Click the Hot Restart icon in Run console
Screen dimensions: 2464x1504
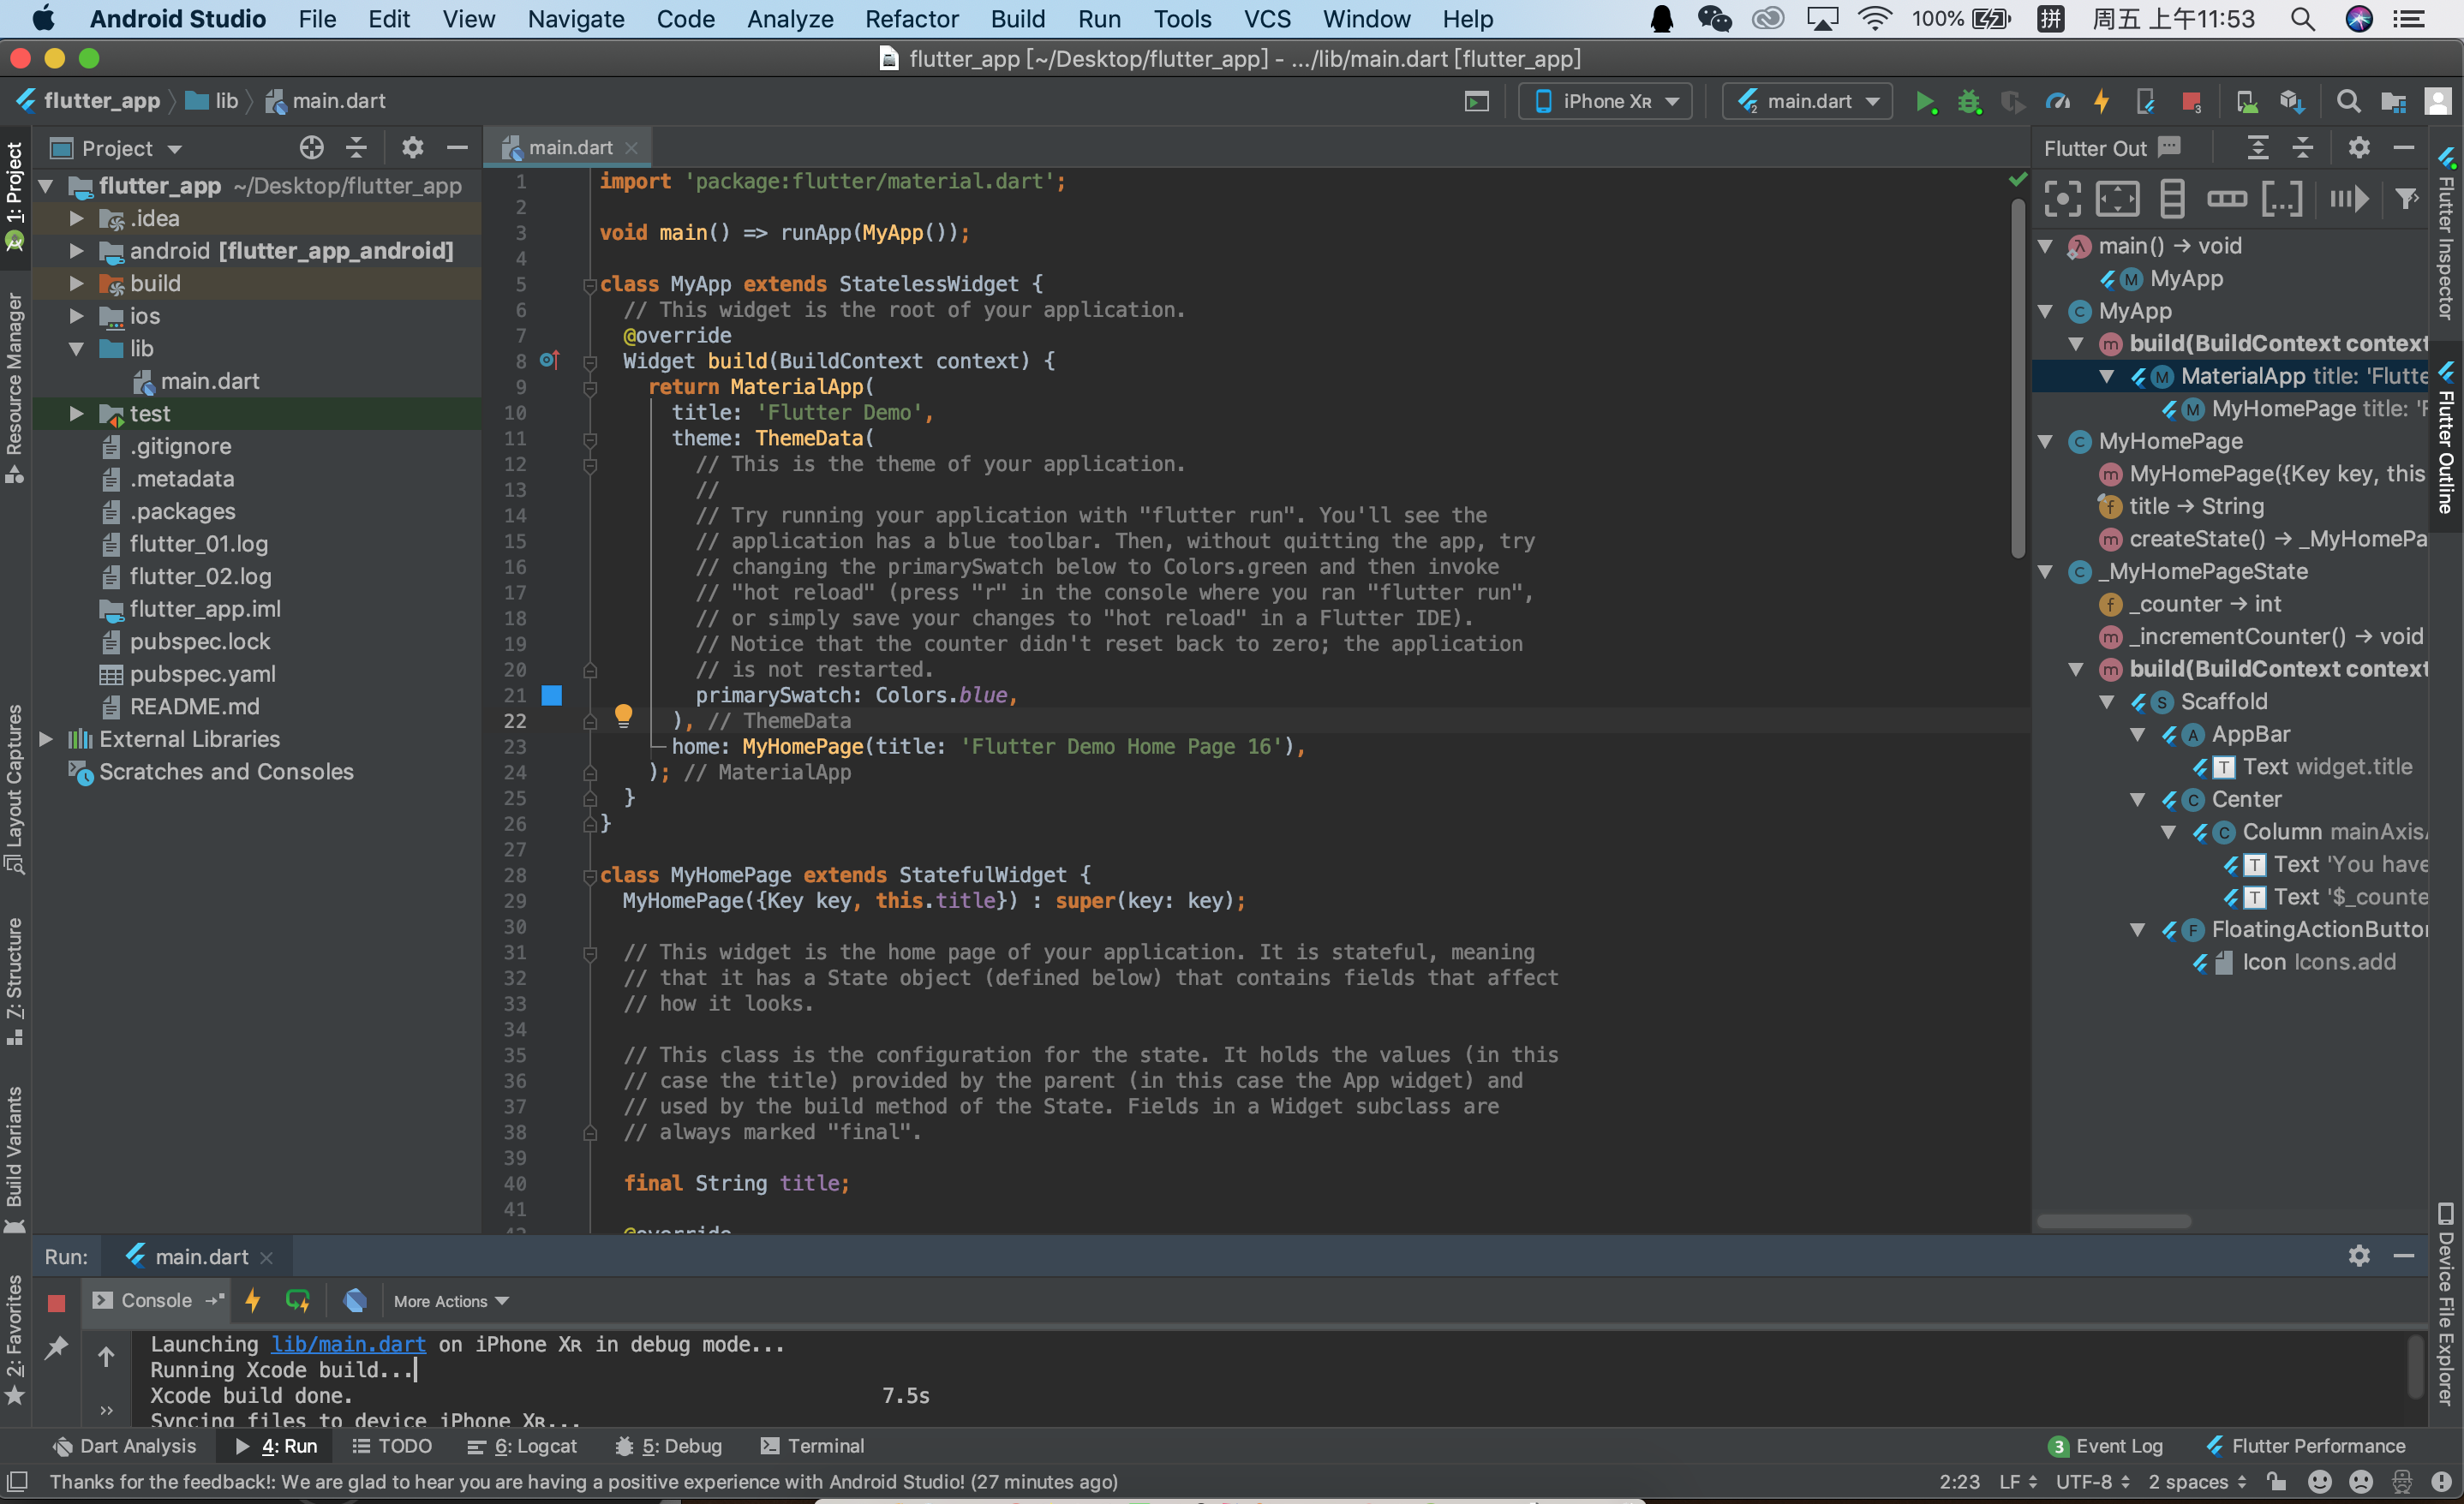(x=297, y=1300)
